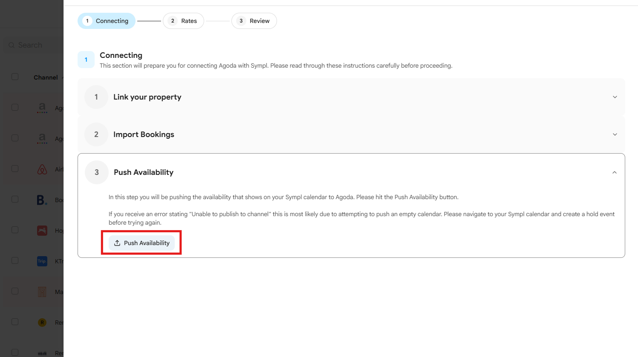Switch to the Rates step

pyautogui.click(x=183, y=21)
